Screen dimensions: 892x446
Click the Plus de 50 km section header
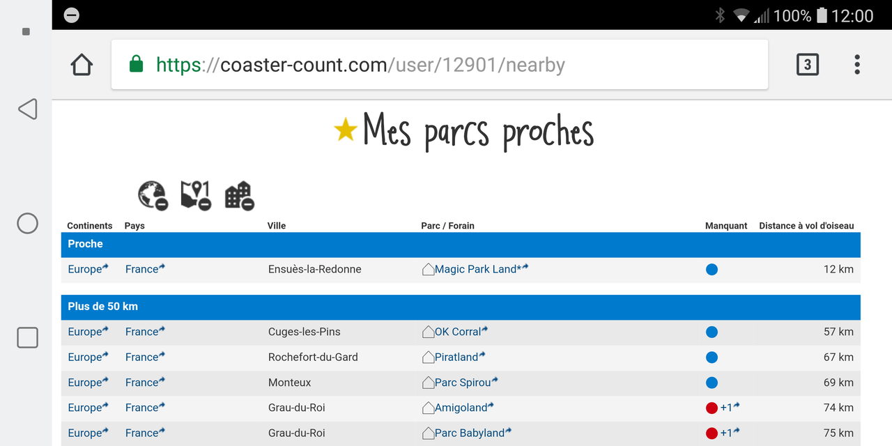[x=461, y=307]
